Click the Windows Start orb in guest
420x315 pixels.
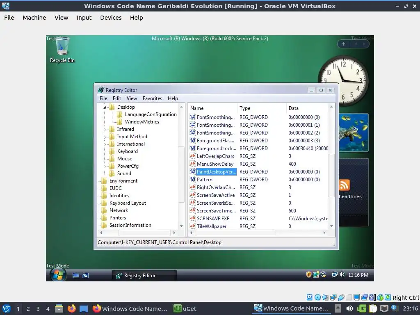click(x=58, y=275)
